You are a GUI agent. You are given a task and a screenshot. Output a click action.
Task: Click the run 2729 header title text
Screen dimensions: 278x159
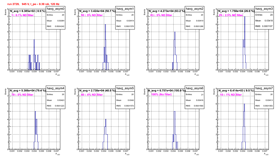tap(33, 4)
